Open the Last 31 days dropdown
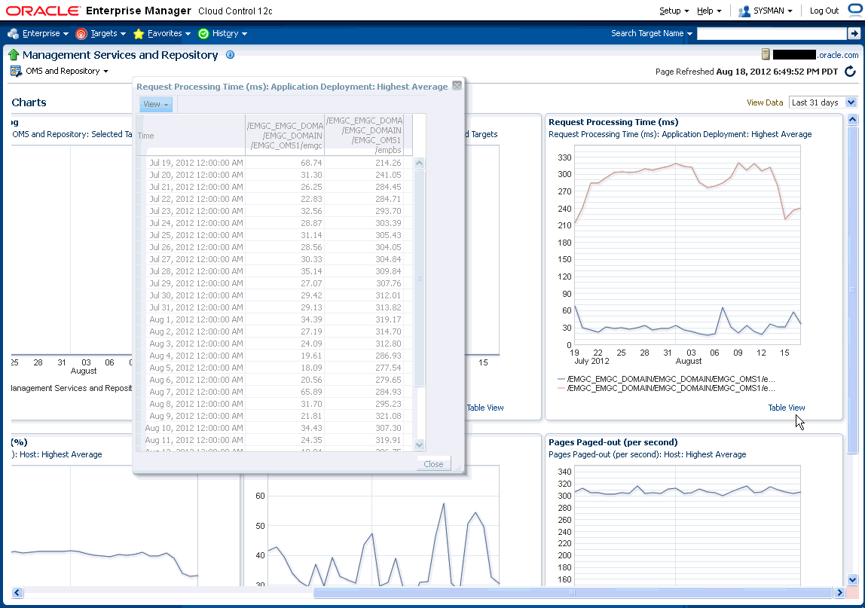The image size is (865, 608). coord(823,102)
